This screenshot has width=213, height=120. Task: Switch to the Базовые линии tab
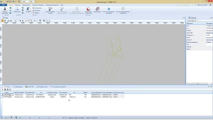[x=42, y=87]
